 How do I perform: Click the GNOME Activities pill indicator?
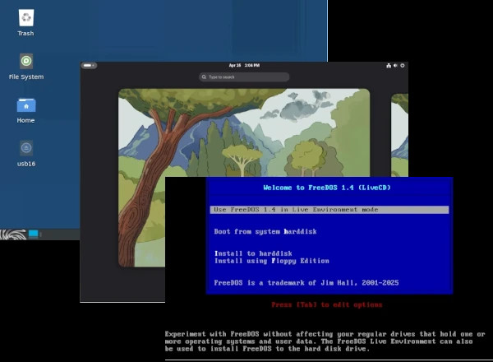coord(89,66)
